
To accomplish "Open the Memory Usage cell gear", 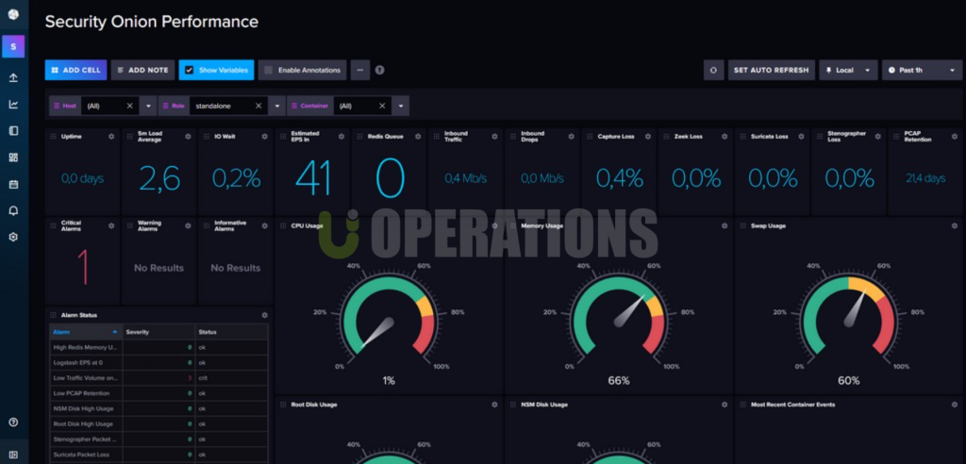I will click(724, 226).
